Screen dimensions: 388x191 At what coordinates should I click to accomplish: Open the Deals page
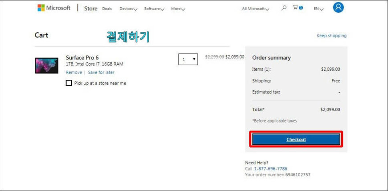[107, 8]
